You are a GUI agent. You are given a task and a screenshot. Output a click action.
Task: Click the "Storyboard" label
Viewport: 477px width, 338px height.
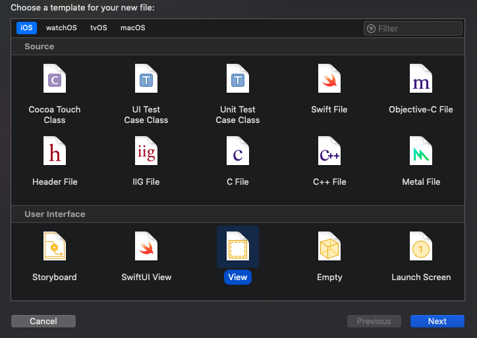[x=55, y=278]
